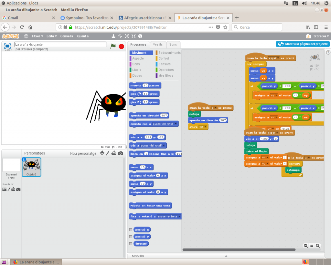Open the Fitxer menu
331x265 pixels.
click(37, 36)
